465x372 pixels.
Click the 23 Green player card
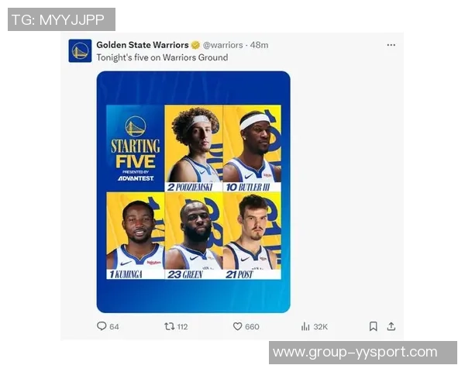tap(194, 236)
